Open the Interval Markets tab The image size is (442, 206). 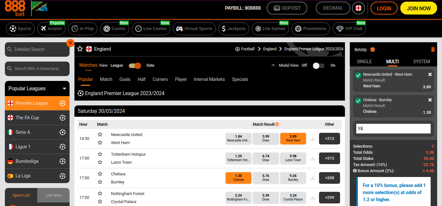(209, 79)
